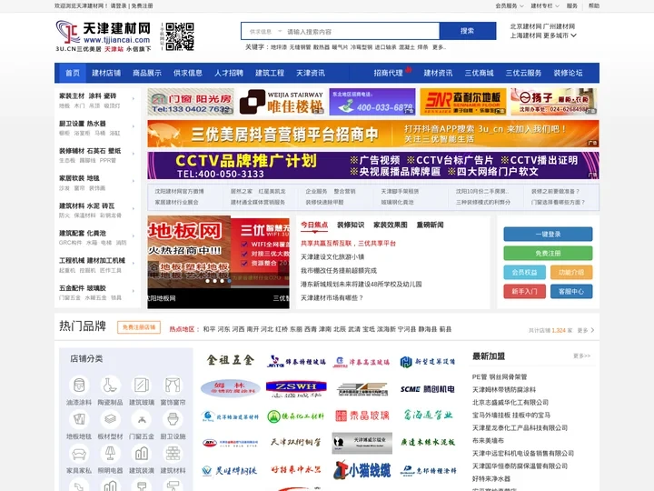Click the 会员权益 button

pyautogui.click(x=524, y=272)
